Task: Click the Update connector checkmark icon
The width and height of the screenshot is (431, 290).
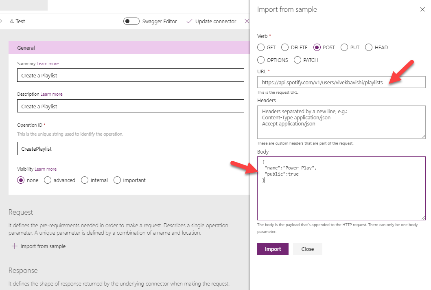Action: pos(189,21)
